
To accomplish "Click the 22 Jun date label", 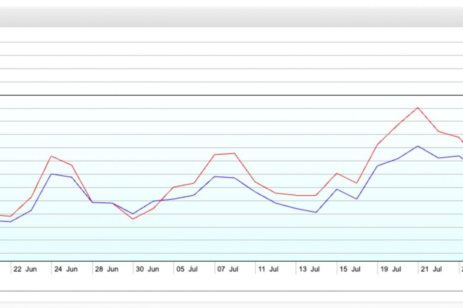I will [25, 269].
